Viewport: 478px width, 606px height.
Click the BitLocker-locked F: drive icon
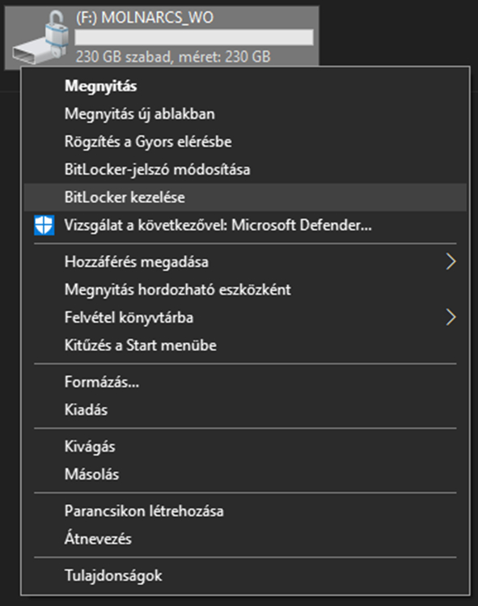point(40,37)
